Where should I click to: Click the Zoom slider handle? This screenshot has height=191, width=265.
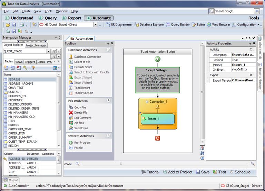121,163
